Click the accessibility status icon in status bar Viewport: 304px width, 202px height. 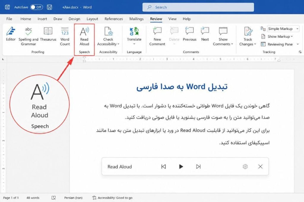94,198
